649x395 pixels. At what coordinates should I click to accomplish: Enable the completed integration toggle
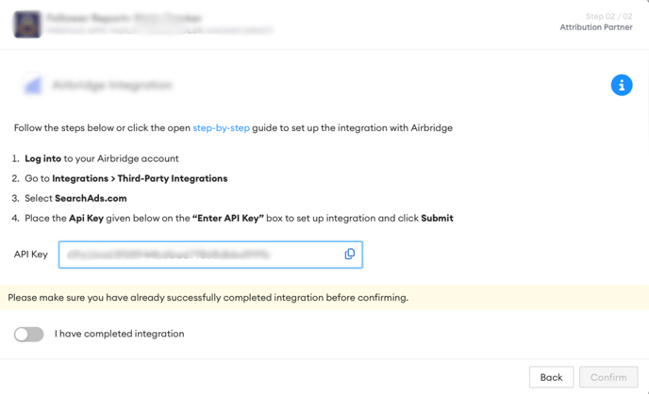pyautogui.click(x=28, y=335)
